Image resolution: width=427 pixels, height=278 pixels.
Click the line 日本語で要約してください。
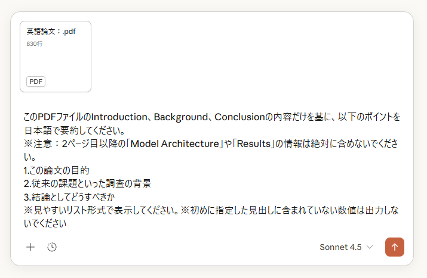[74, 130]
